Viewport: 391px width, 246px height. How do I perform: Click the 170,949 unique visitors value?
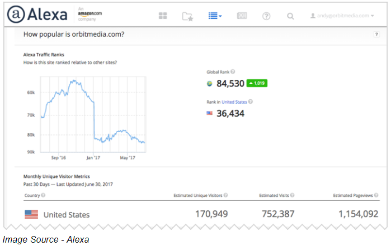[211, 214]
